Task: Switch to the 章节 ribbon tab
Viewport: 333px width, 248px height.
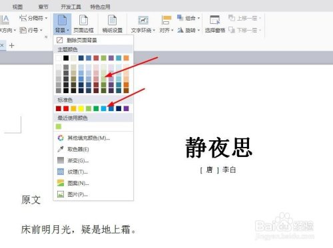Action: 43,7
